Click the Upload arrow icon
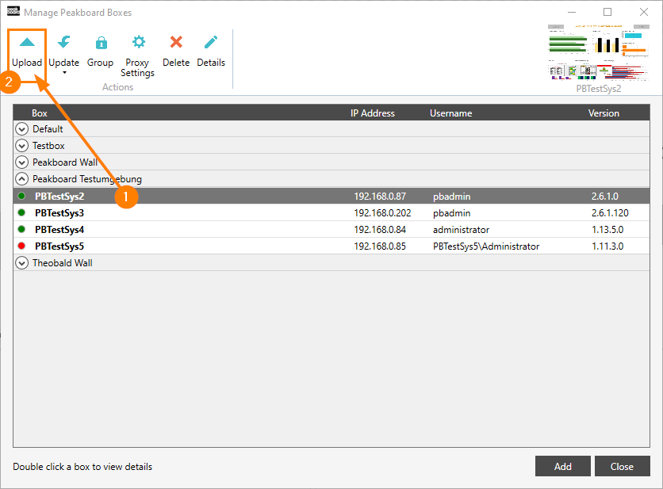 pos(27,42)
